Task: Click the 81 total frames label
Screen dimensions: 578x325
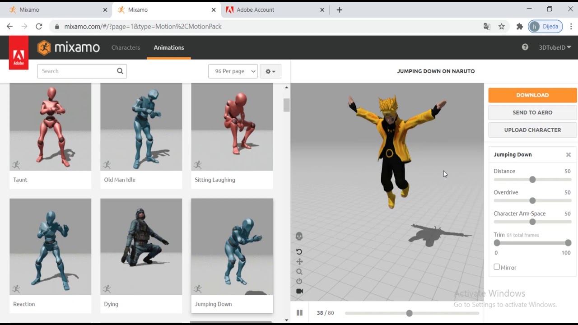Action: click(x=522, y=235)
